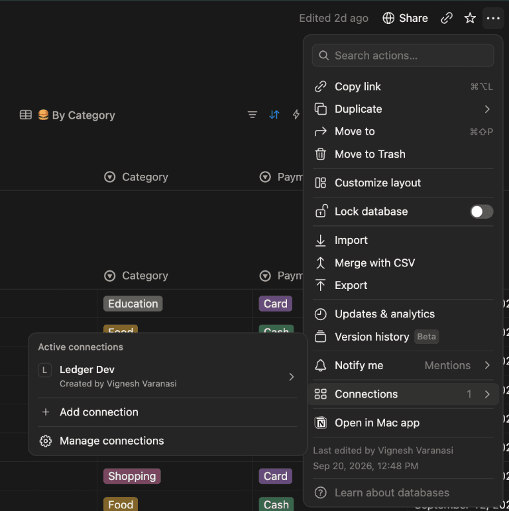Viewport: 509px width, 511px height.
Task: Choose Move to from the menu
Action: coord(403,132)
